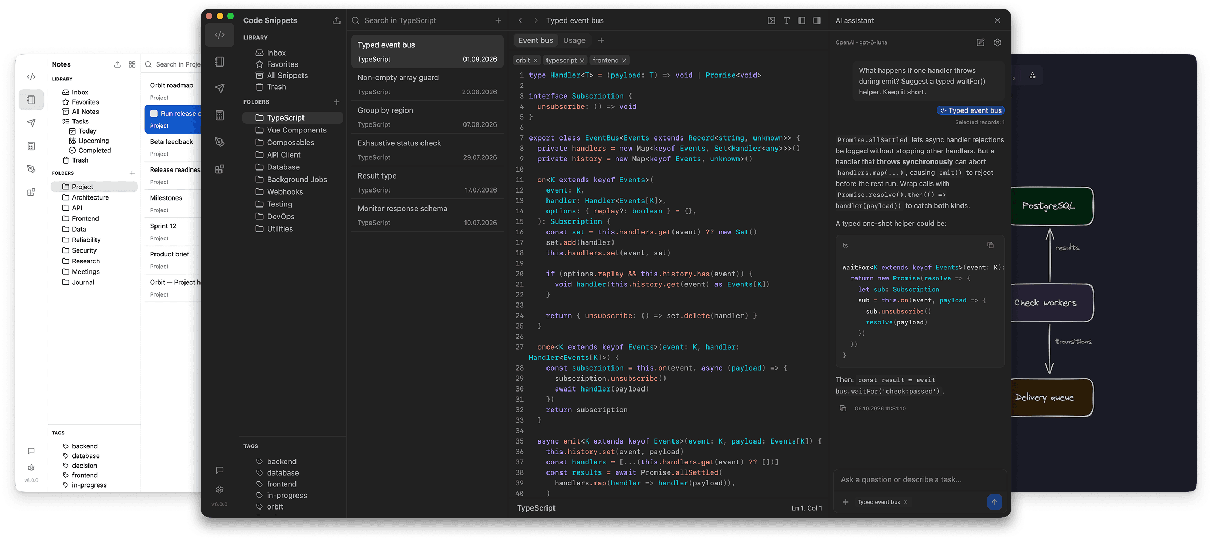Create a new snippet with the plus by search
The width and height of the screenshot is (1212, 539).
pyautogui.click(x=498, y=20)
